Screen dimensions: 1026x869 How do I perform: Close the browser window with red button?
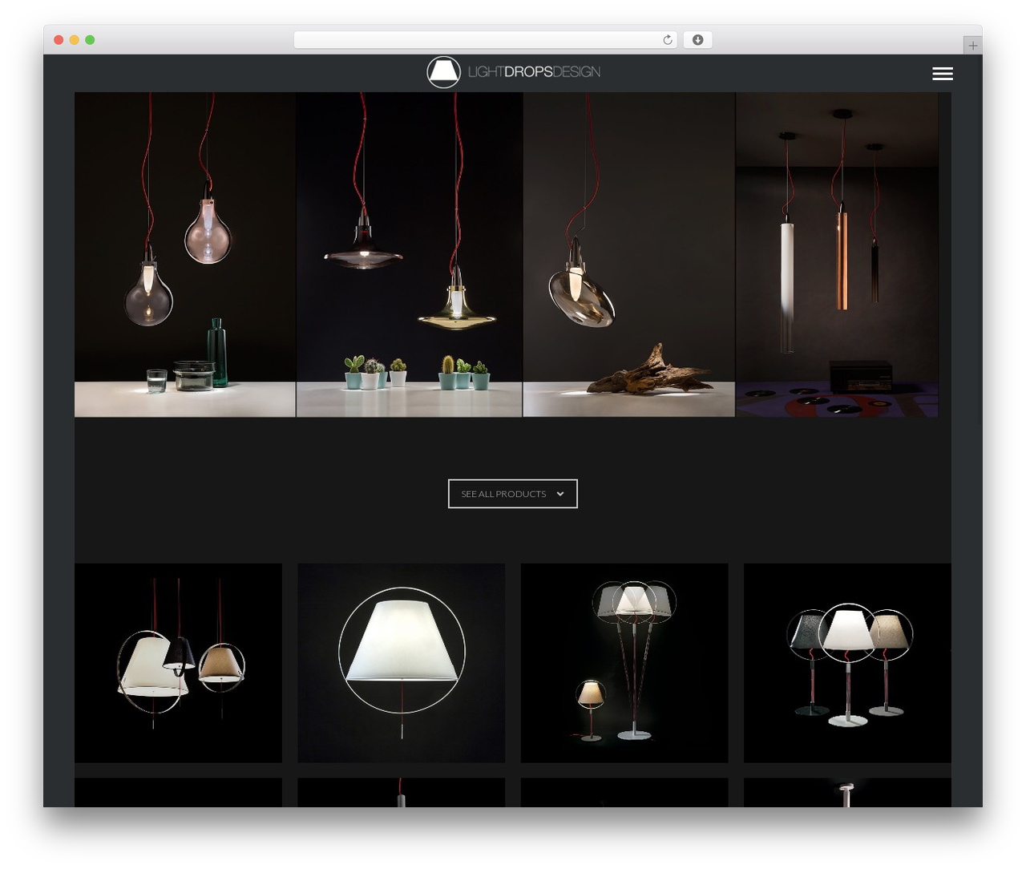click(59, 40)
